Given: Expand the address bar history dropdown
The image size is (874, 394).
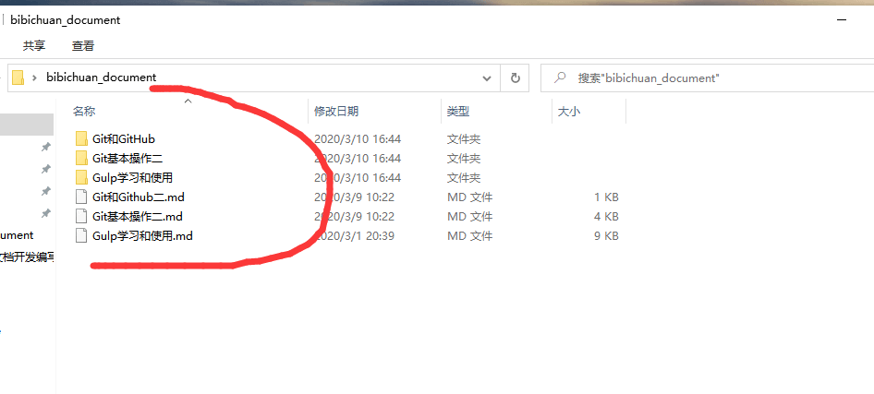Looking at the screenshot, I should 487,78.
